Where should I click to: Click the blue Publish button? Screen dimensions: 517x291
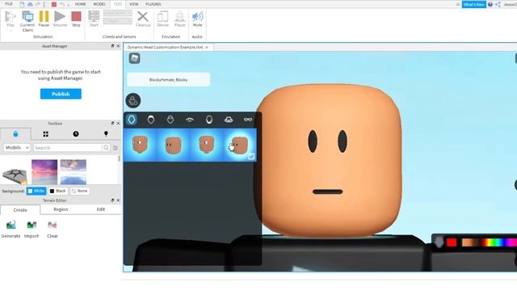tap(61, 94)
